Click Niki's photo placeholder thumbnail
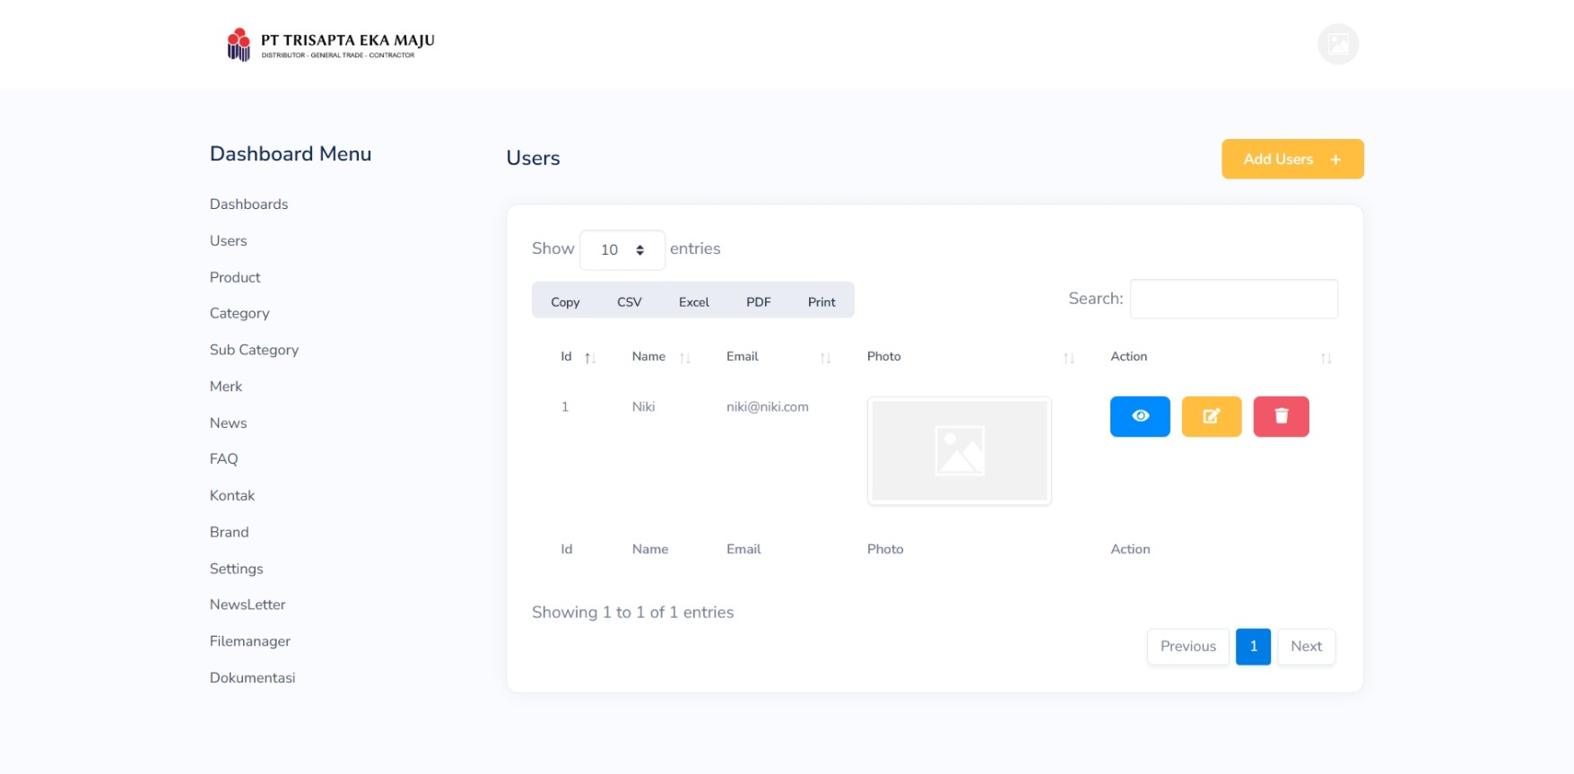 pyautogui.click(x=959, y=451)
